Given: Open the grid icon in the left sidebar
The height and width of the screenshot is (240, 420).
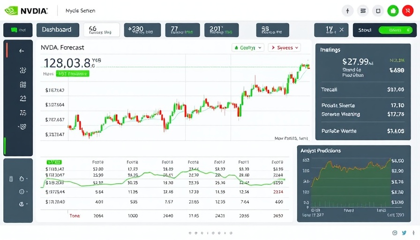Looking at the screenshot, I should [x=23, y=85].
